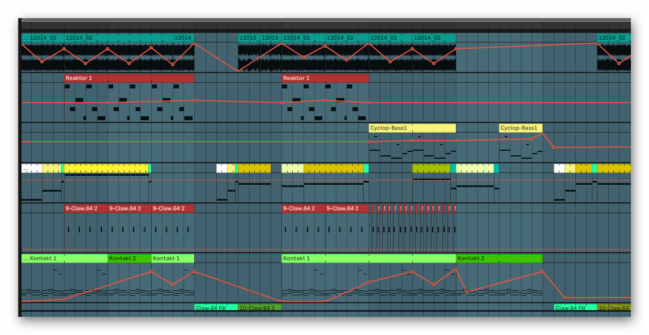Screen dimensions: 649x335
Task: Select the 12014_01 clip above the first Cyclop-Bass1 clip
Action: coord(390,37)
